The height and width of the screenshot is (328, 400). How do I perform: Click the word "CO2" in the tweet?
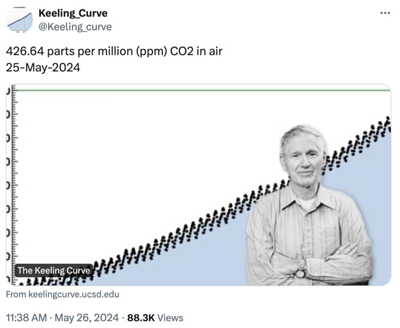tap(182, 51)
